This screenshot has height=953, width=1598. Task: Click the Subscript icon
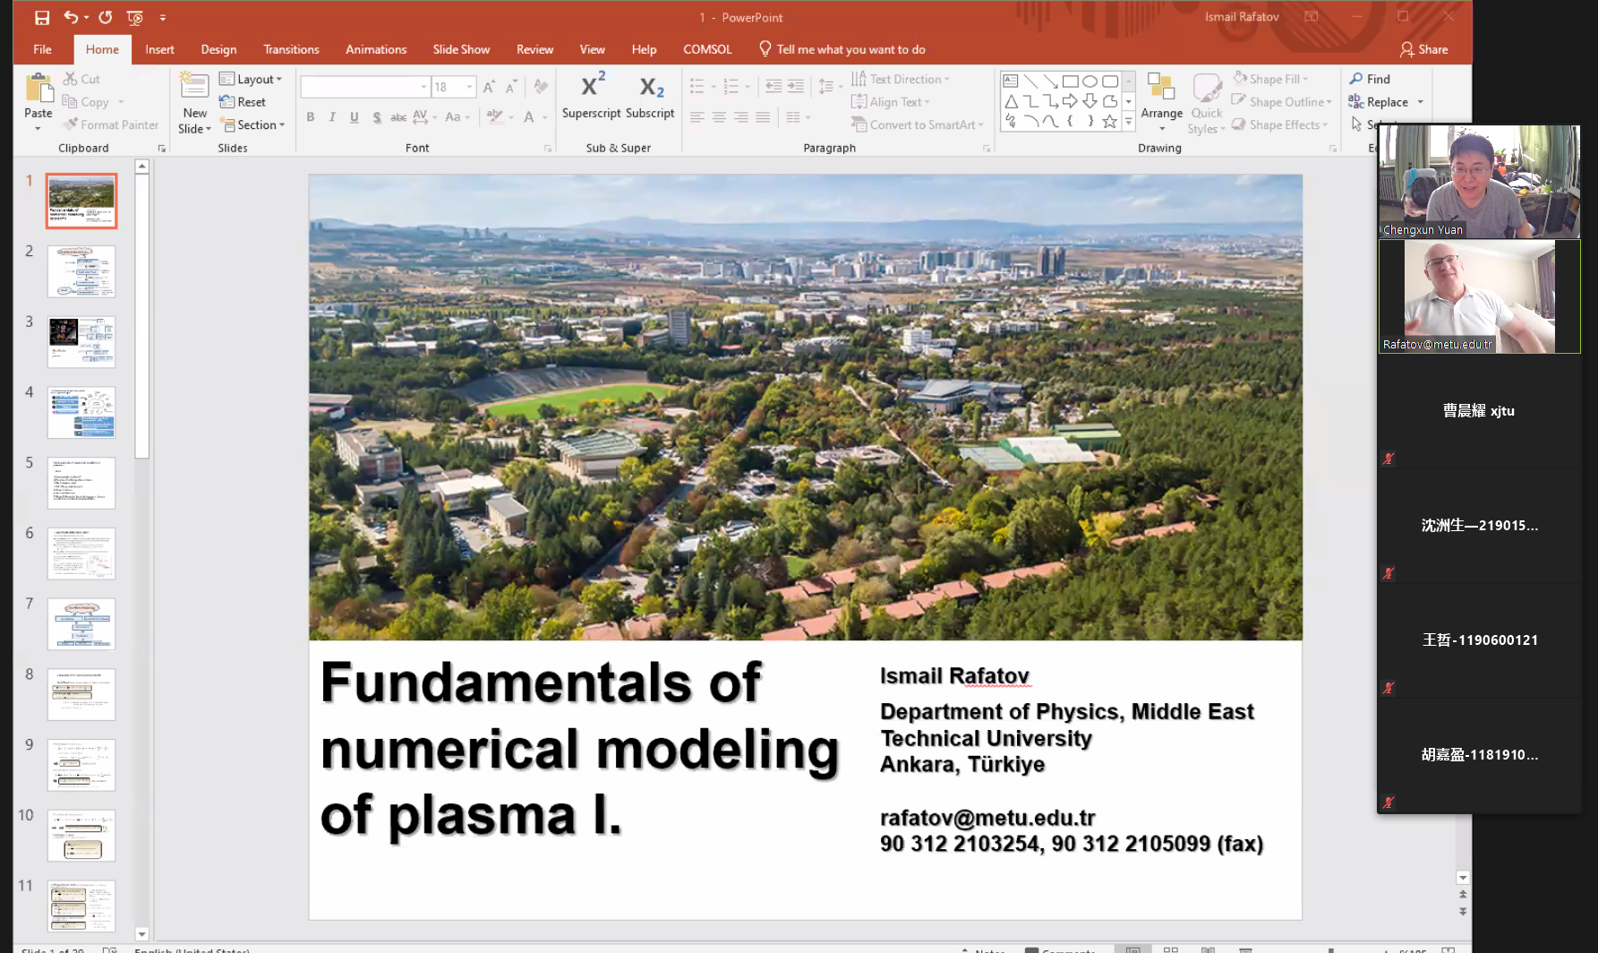point(651,87)
